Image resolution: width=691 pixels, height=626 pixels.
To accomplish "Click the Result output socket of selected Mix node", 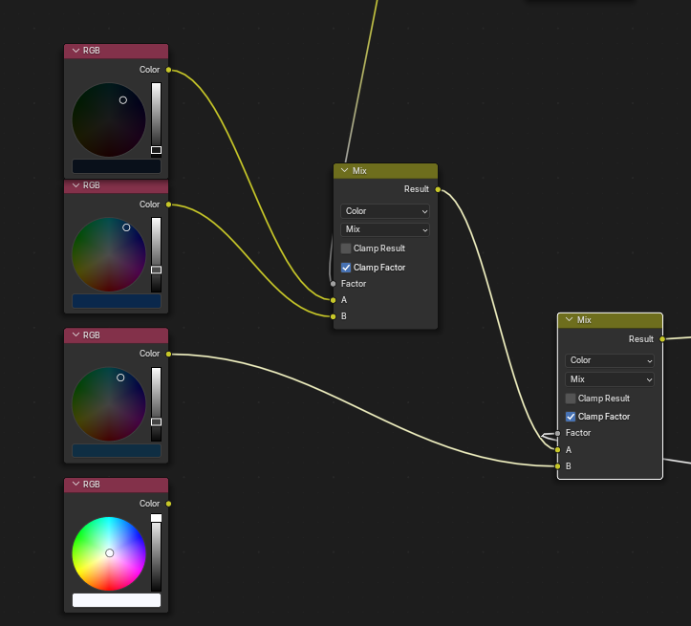I will coord(662,339).
